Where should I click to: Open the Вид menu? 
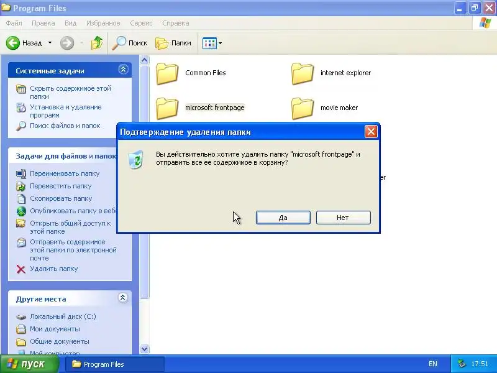(70, 23)
